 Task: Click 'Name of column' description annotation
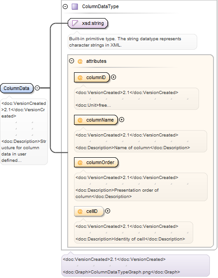point(133,148)
